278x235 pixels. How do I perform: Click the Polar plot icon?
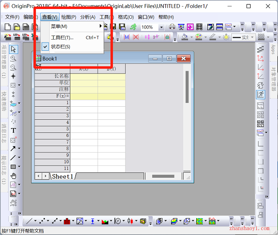(x=118, y=221)
